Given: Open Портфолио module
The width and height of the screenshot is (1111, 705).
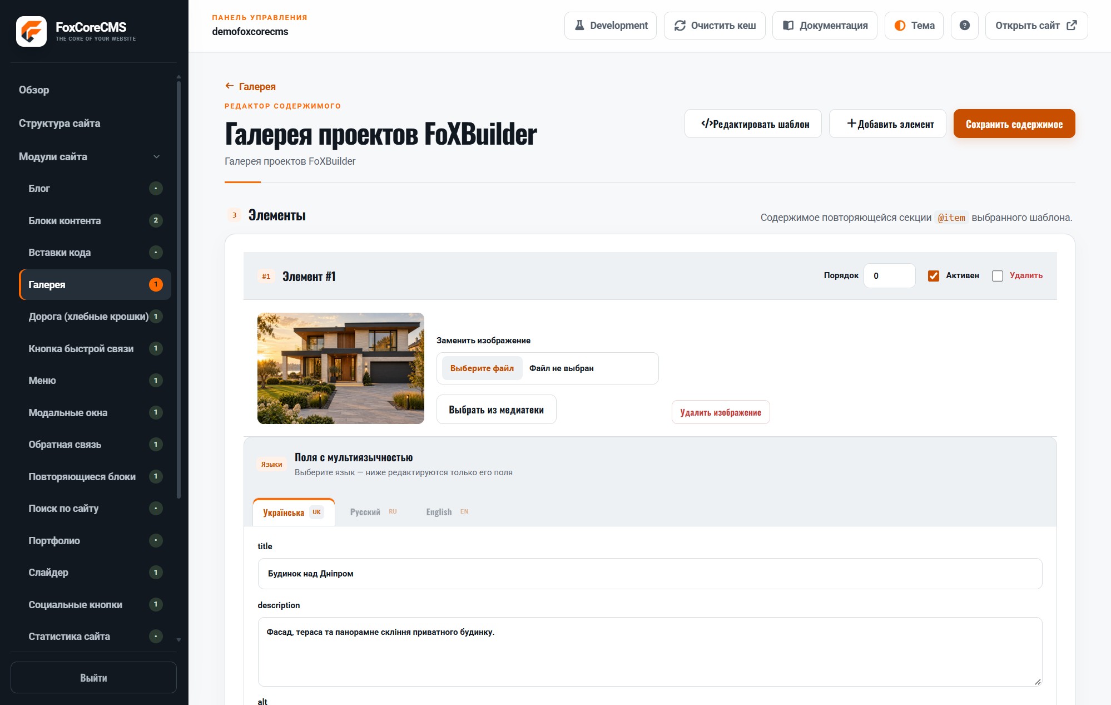Looking at the screenshot, I should [95, 541].
